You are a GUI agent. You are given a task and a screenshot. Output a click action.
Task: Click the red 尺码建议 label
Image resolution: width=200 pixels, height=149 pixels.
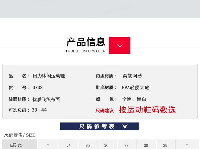[x=106, y=111]
